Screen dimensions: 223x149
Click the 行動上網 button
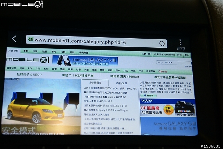[x=146, y=54]
